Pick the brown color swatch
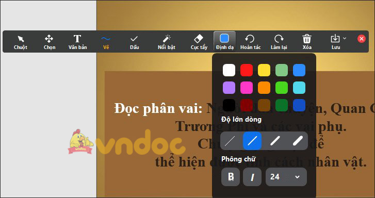Screen dimensions: 375x198 click(x=264, y=105)
